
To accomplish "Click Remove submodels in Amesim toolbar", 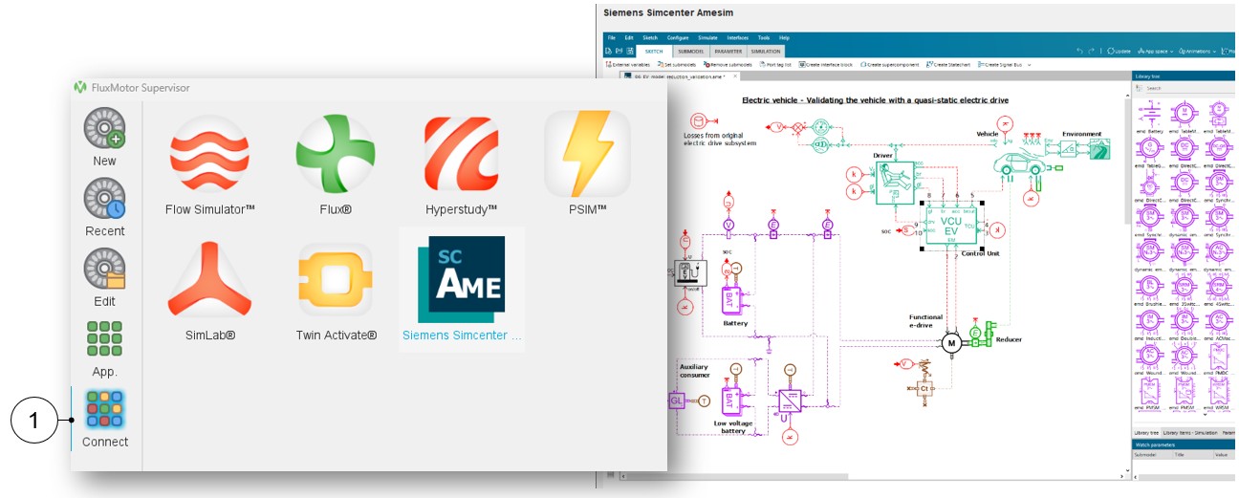I will (729, 64).
